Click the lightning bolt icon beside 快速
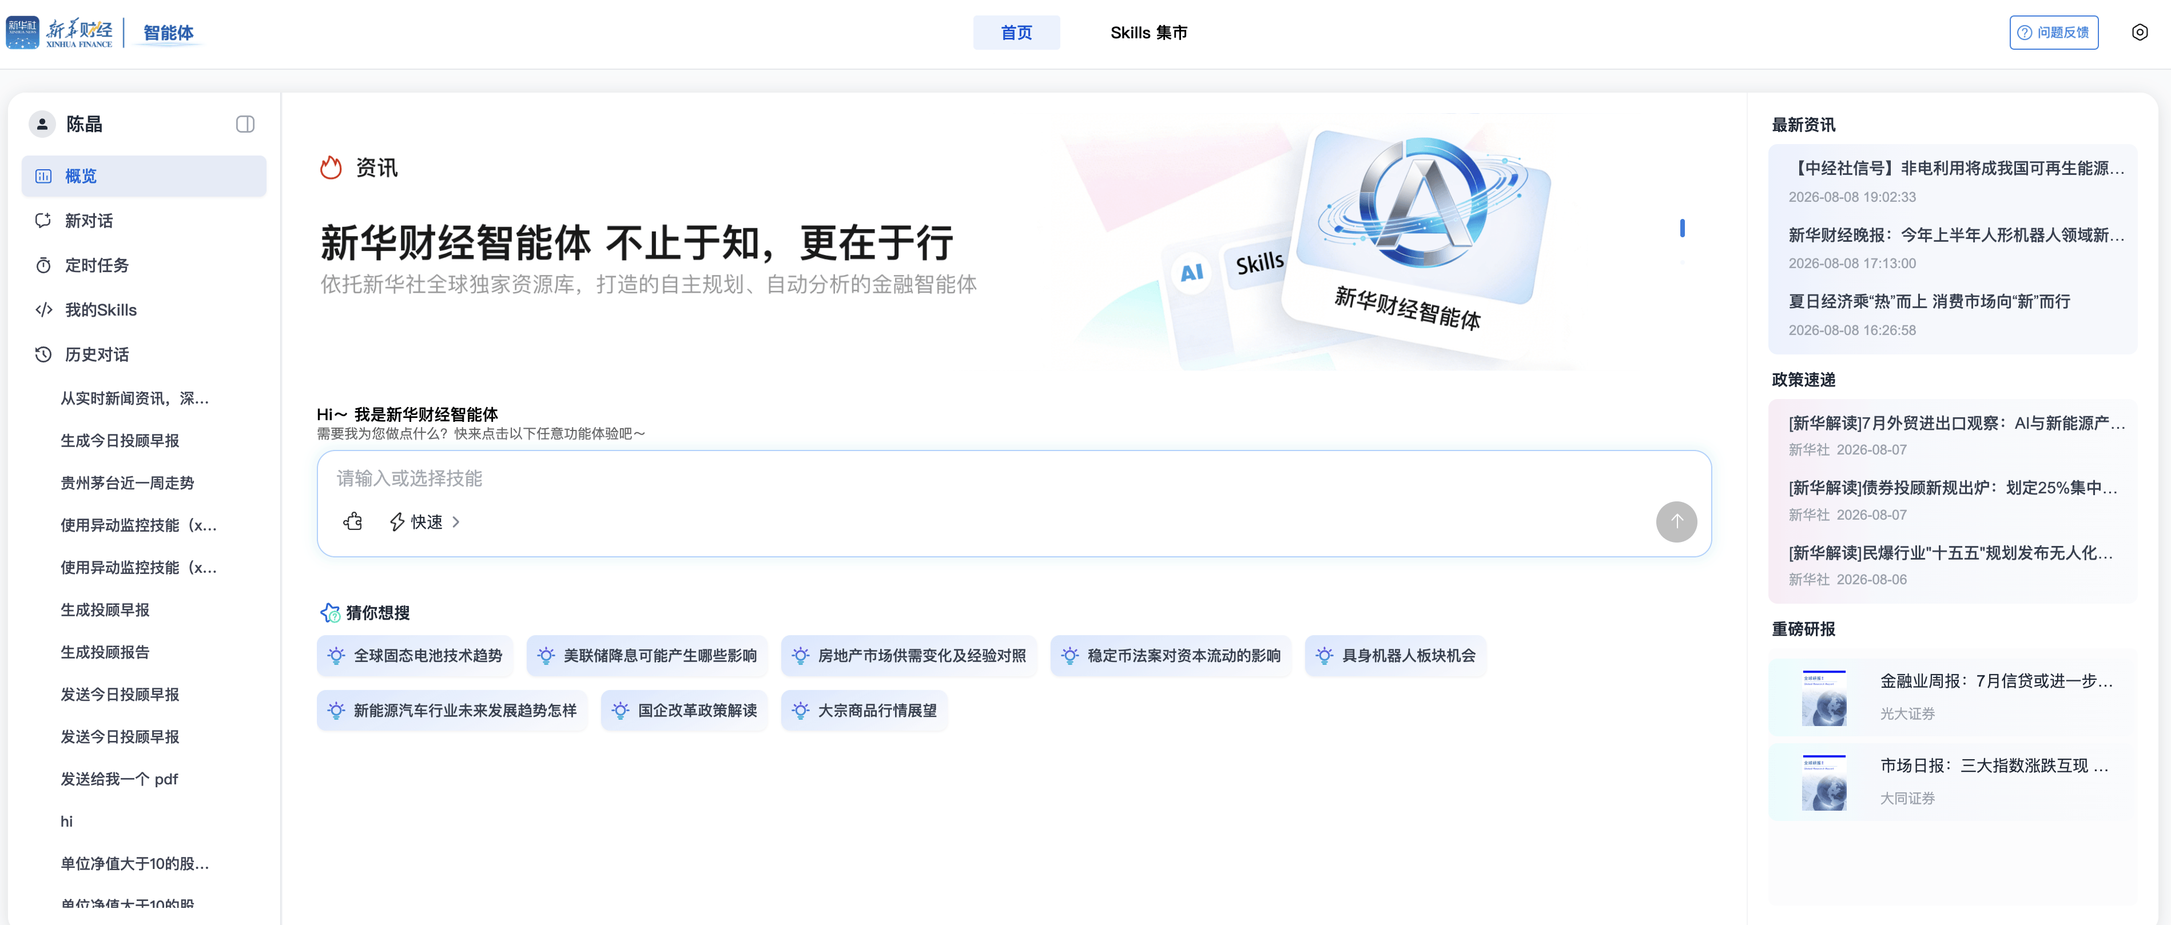Image resolution: width=2171 pixels, height=925 pixels. click(397, 521)
